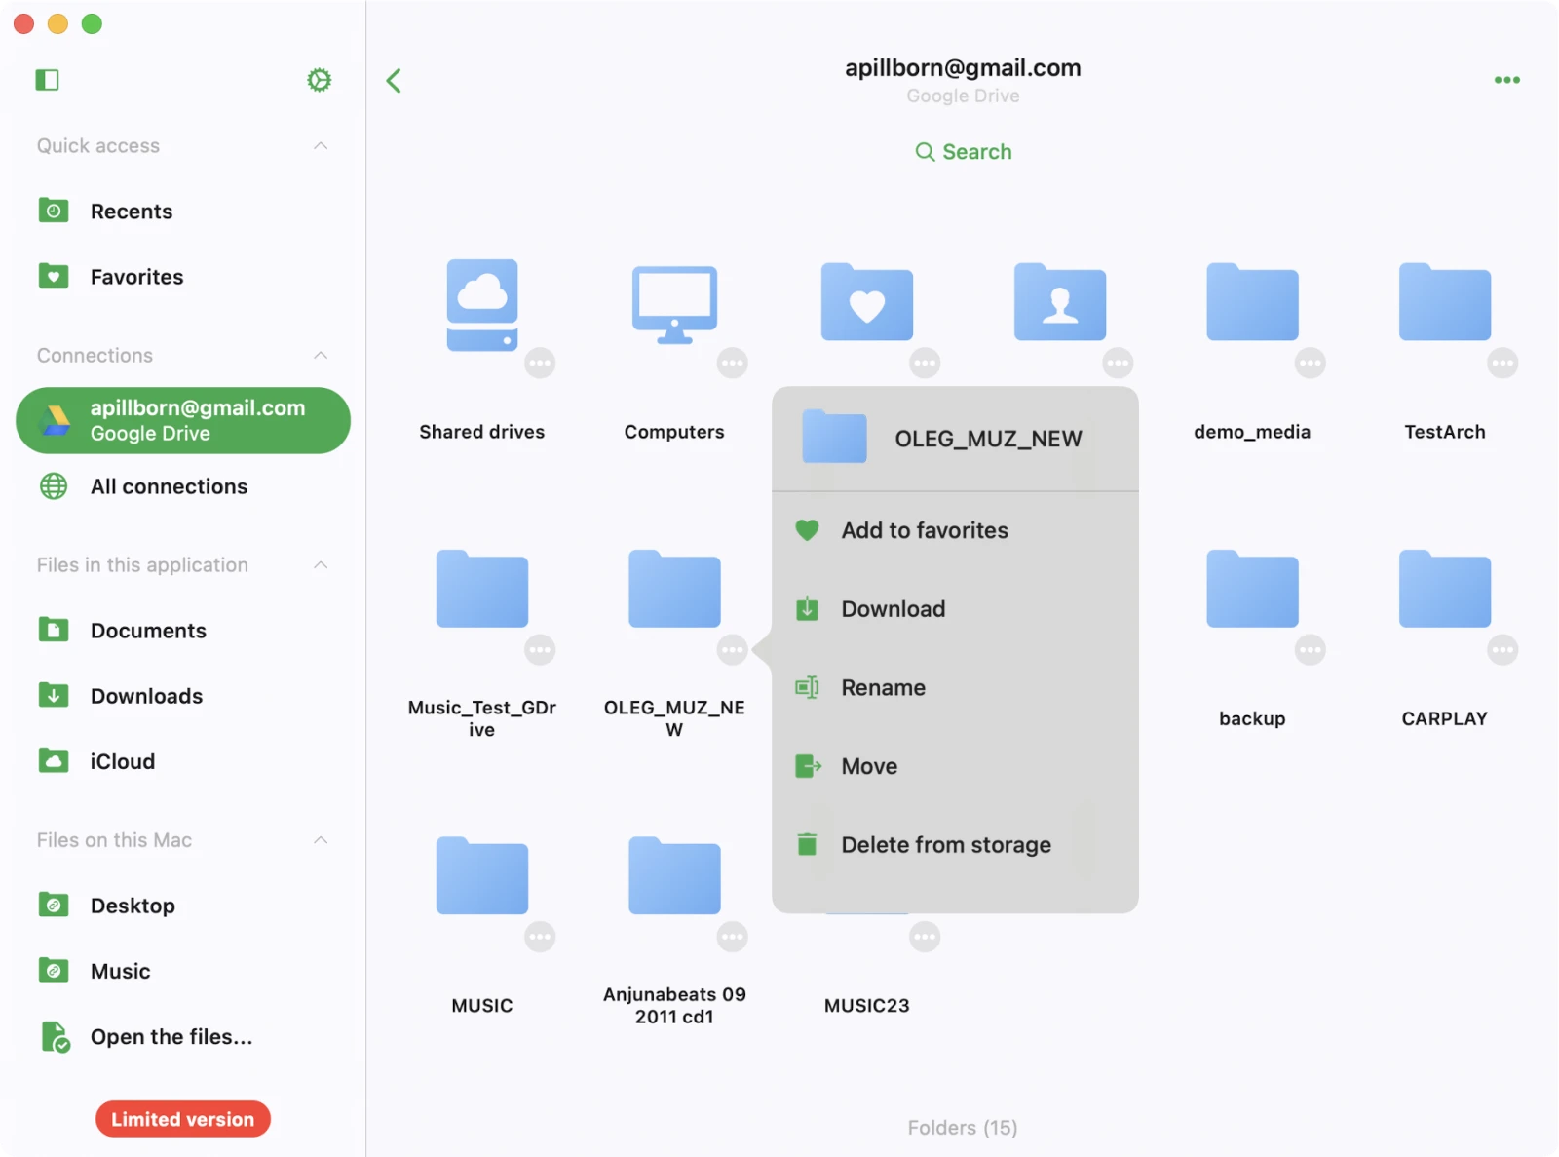Select Delete from storage menu entry

point(945,845)
